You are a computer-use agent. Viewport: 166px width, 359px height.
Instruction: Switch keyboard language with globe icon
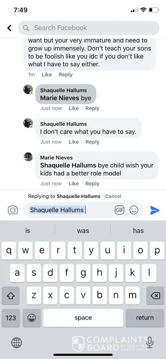[17, 343]
